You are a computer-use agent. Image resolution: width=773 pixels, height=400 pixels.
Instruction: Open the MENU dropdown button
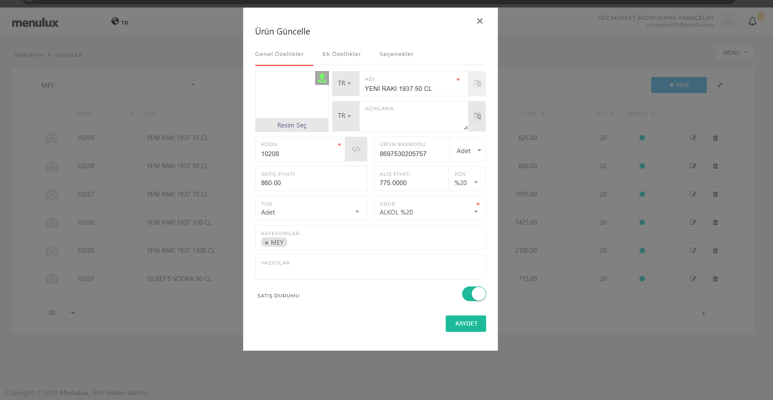tap(735, 53)
